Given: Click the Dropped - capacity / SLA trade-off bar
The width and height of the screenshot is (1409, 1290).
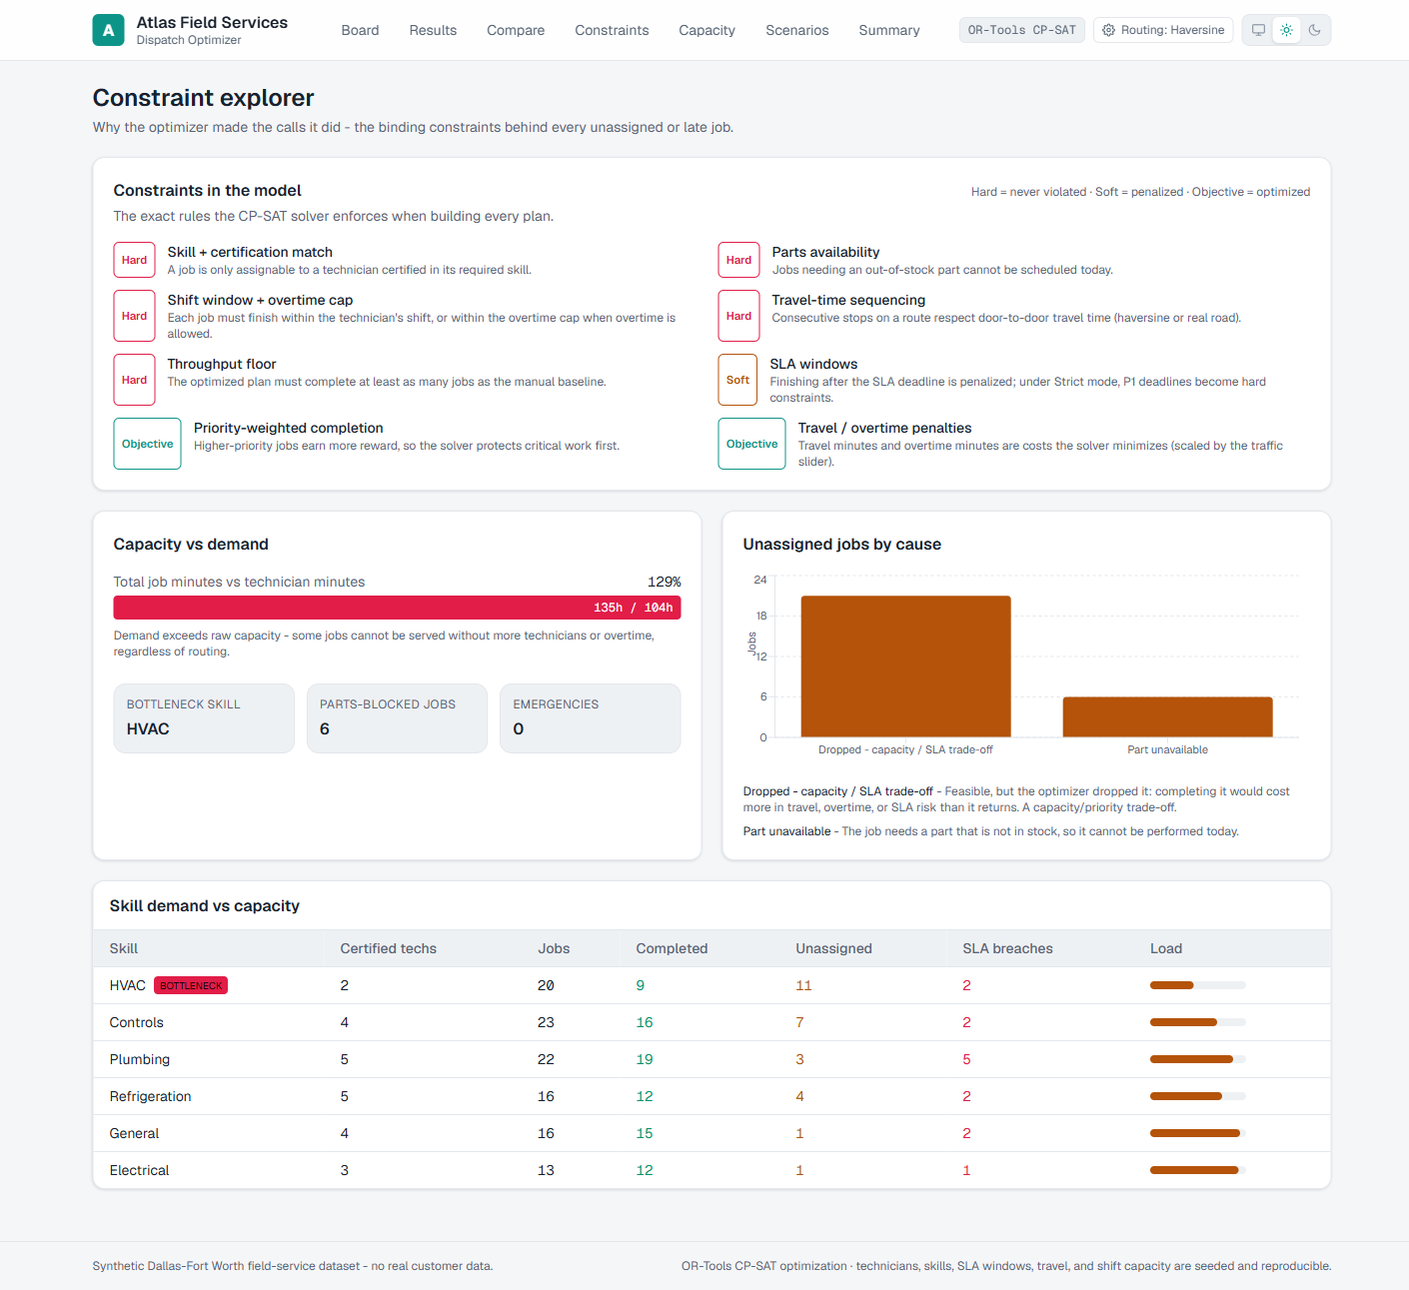Looking at the screenshot, I should coord(905,666).
